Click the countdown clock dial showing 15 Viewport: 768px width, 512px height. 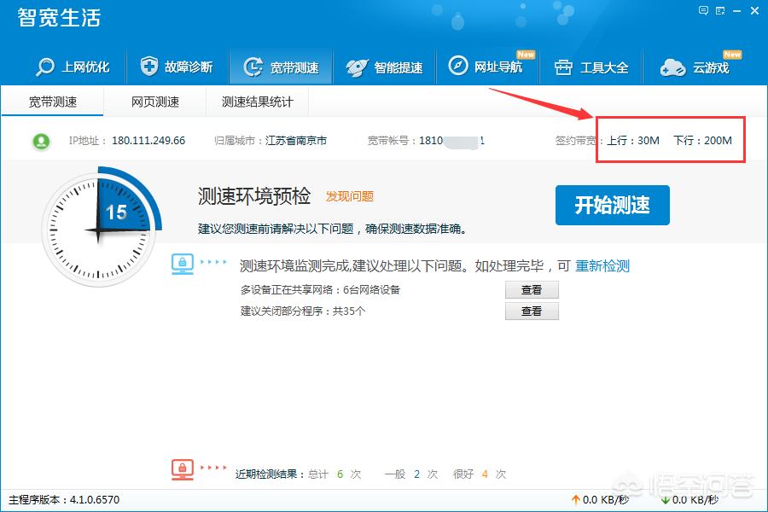click(x=100, y=229)
